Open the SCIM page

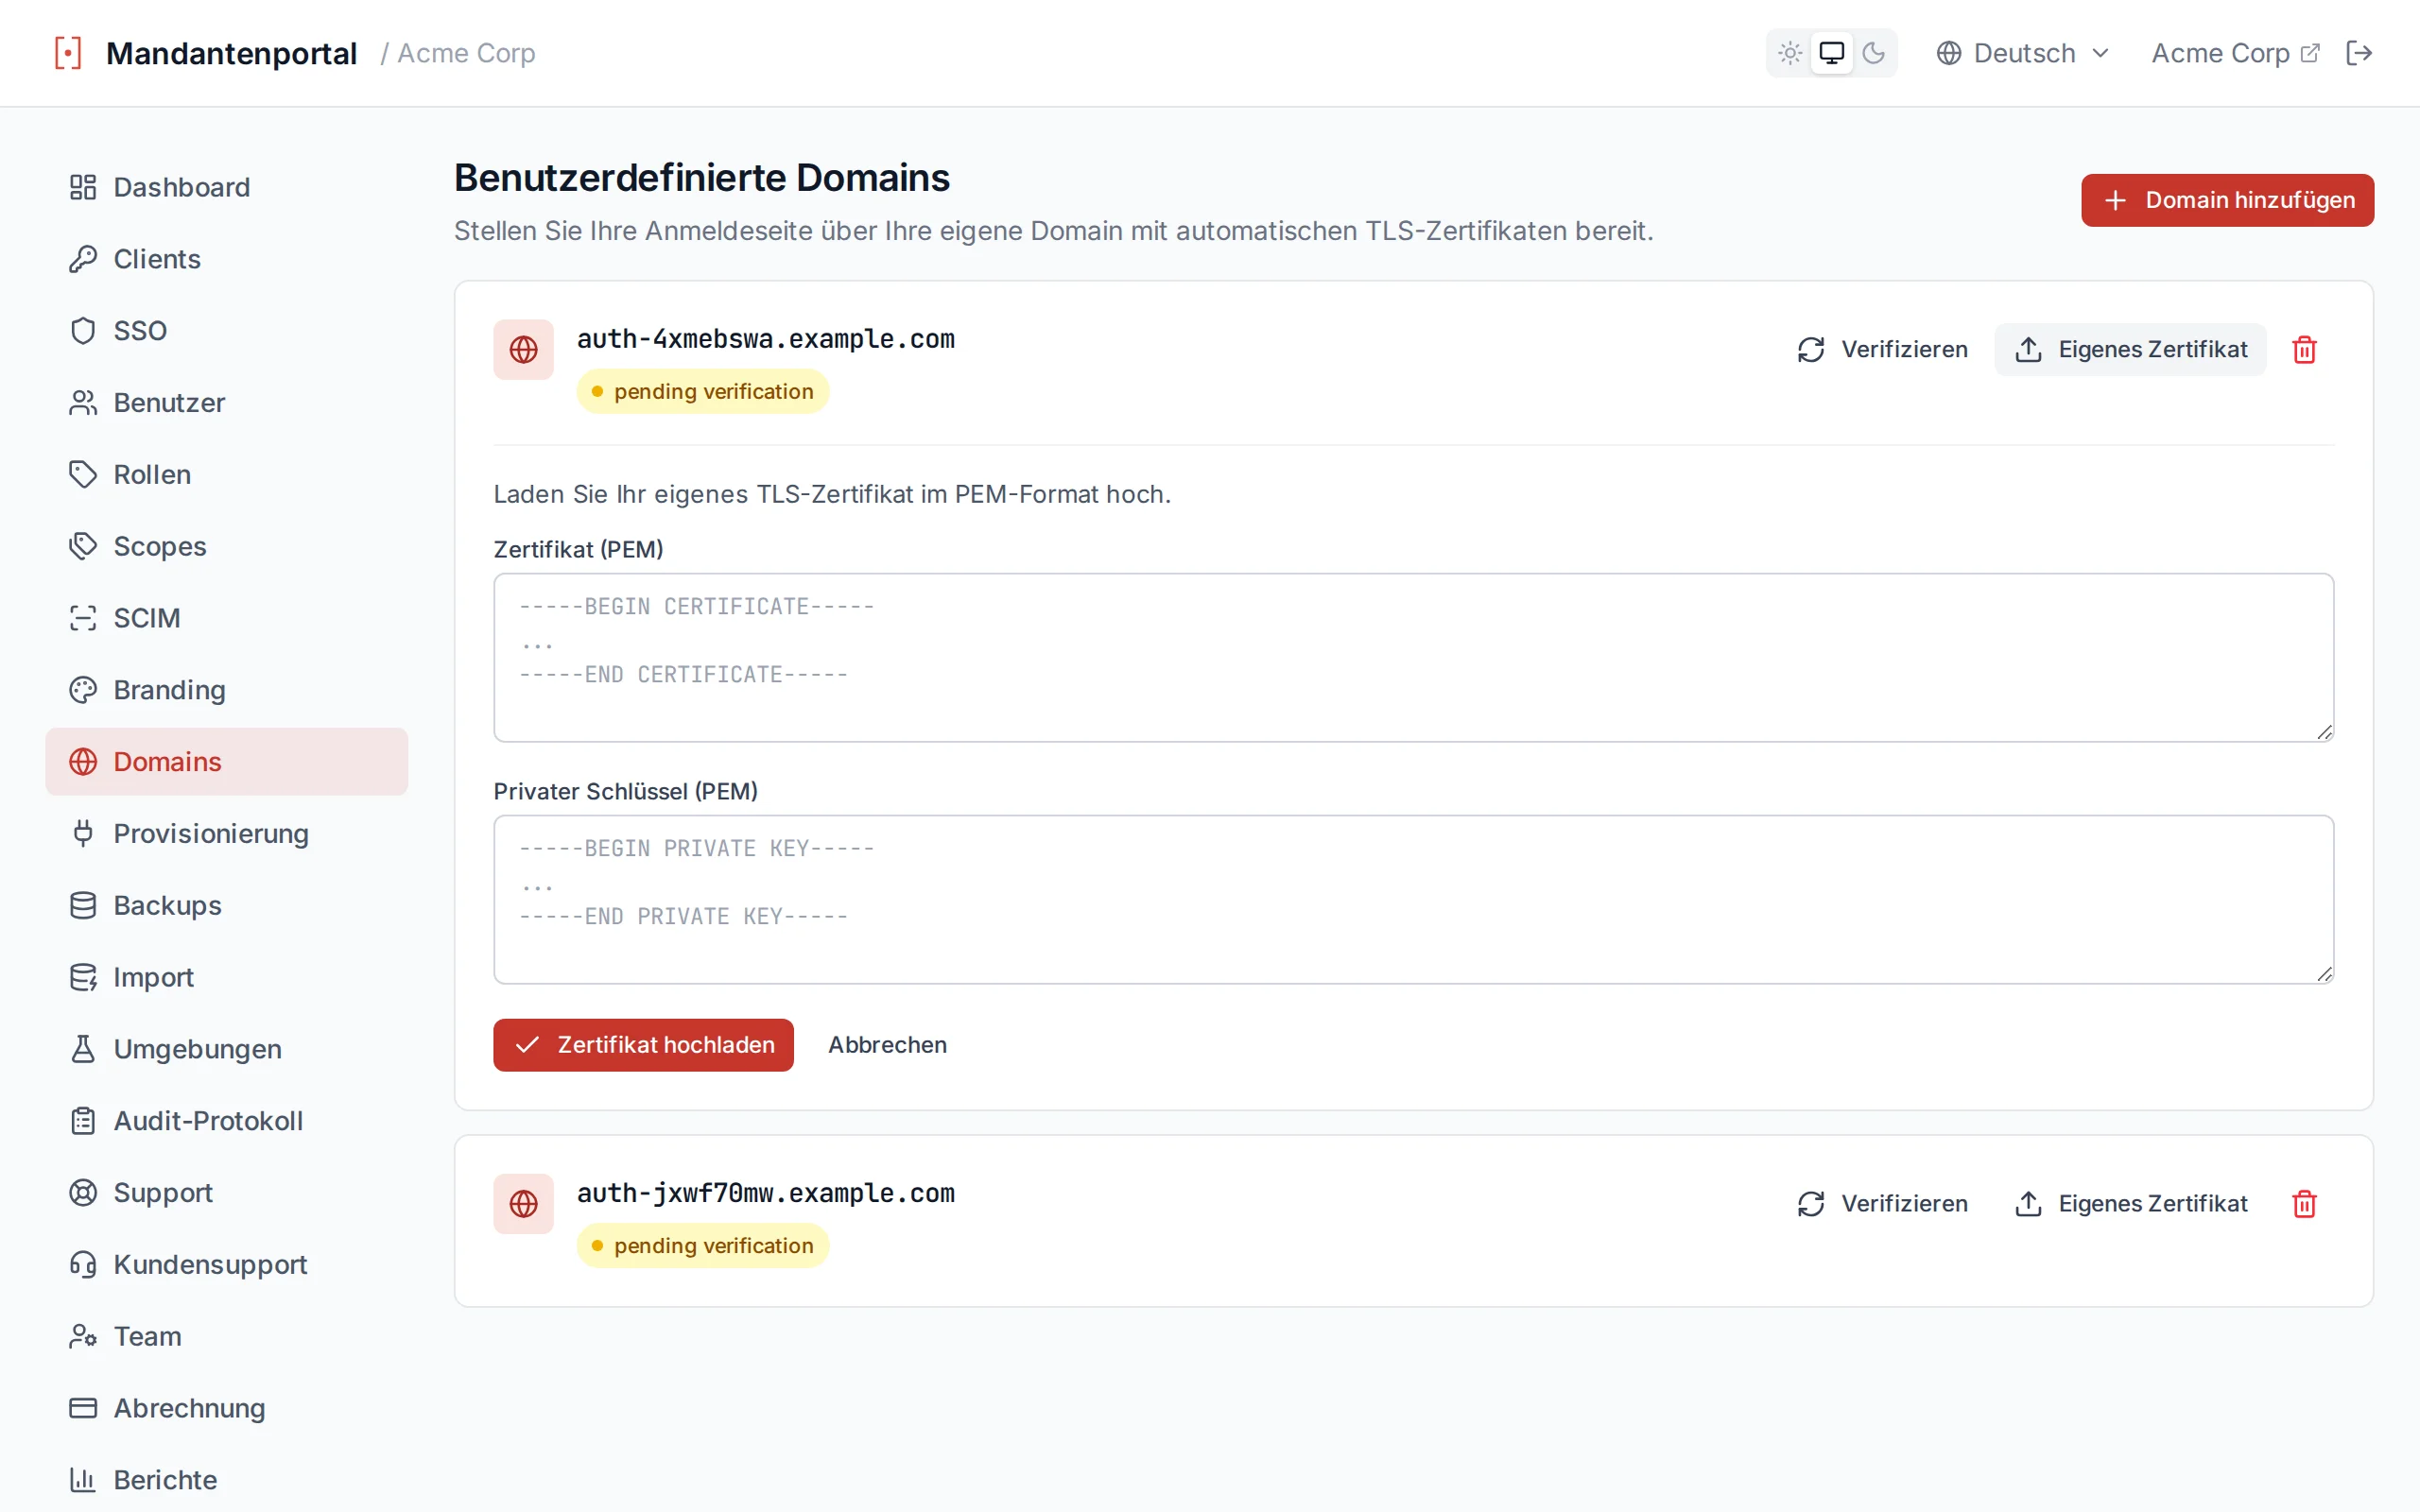[227, 618]
